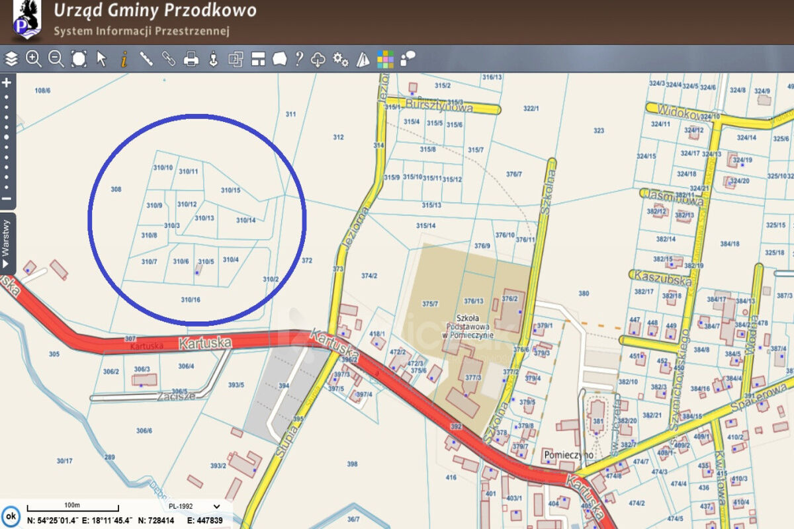794x529 pixels.
Task: Choose the arrow pointer tool
Action: pos(101,59)
